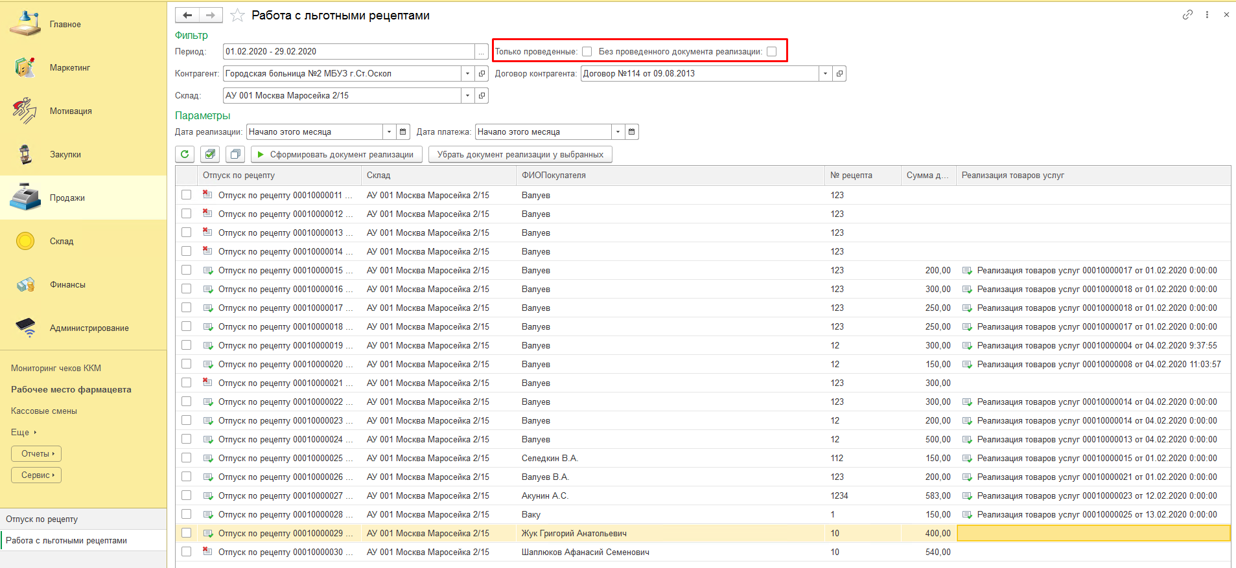Click the check all rows icon
This screenshot has height=568, width=1236.
pos(209,154)
